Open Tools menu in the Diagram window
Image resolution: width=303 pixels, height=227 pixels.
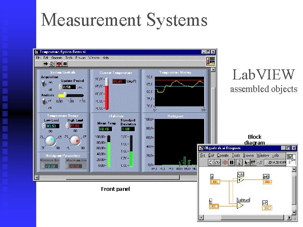click(x=236, y=156)
